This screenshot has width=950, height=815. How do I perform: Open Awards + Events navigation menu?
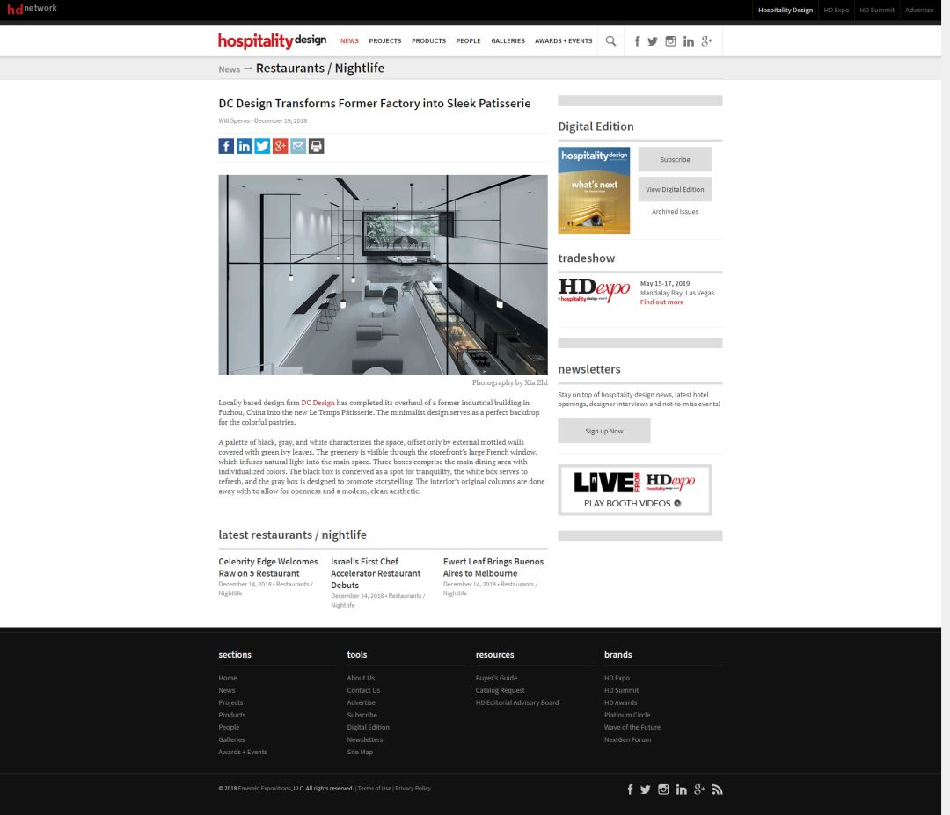coord(563,41)
